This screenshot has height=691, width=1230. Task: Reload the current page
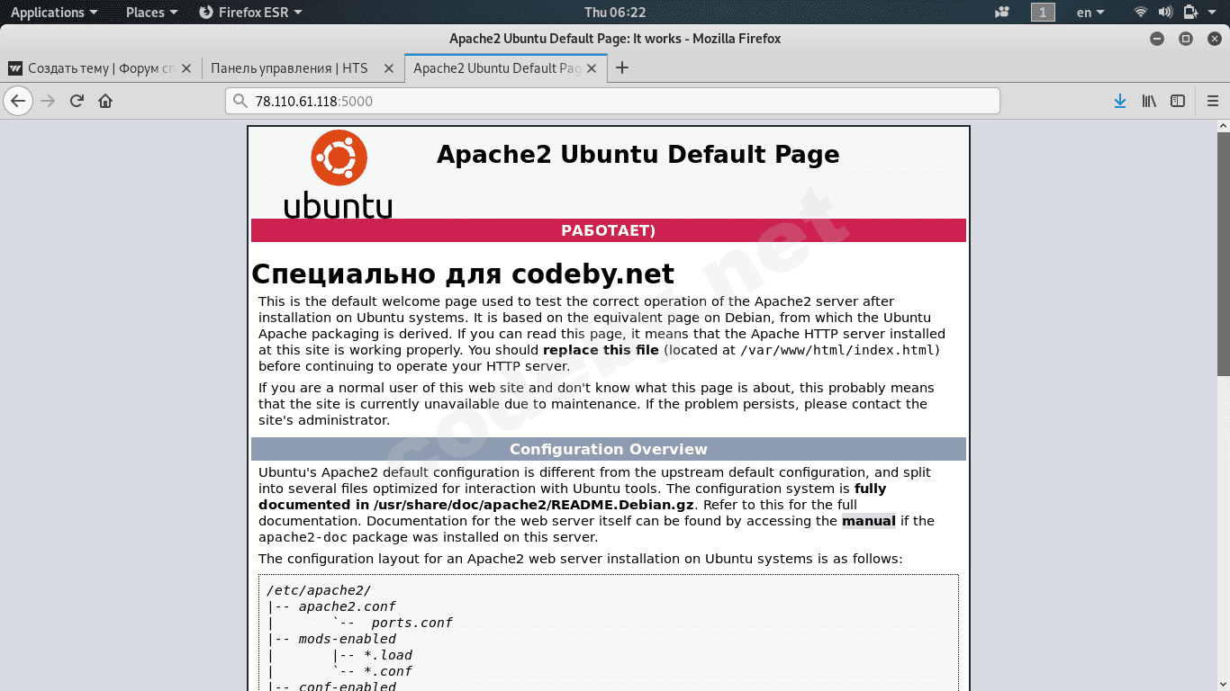(77, 101)
